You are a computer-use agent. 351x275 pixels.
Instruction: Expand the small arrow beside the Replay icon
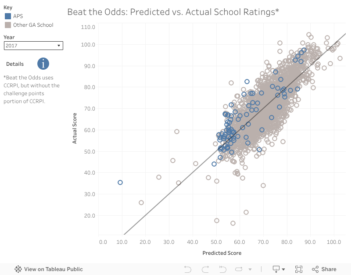click(x=250, y=269)
